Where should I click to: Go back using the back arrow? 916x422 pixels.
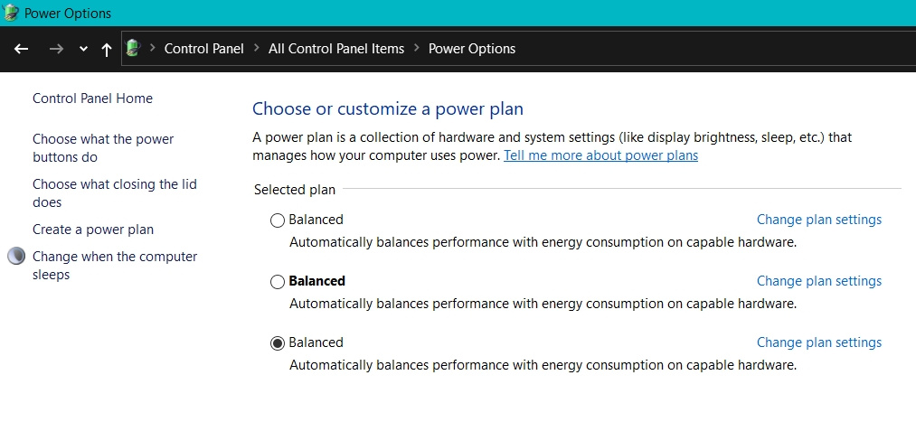22,49
